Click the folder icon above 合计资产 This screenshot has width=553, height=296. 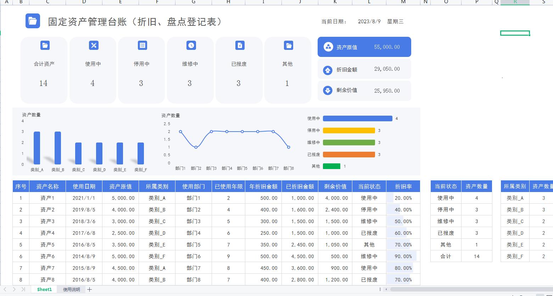click(45, 45)
